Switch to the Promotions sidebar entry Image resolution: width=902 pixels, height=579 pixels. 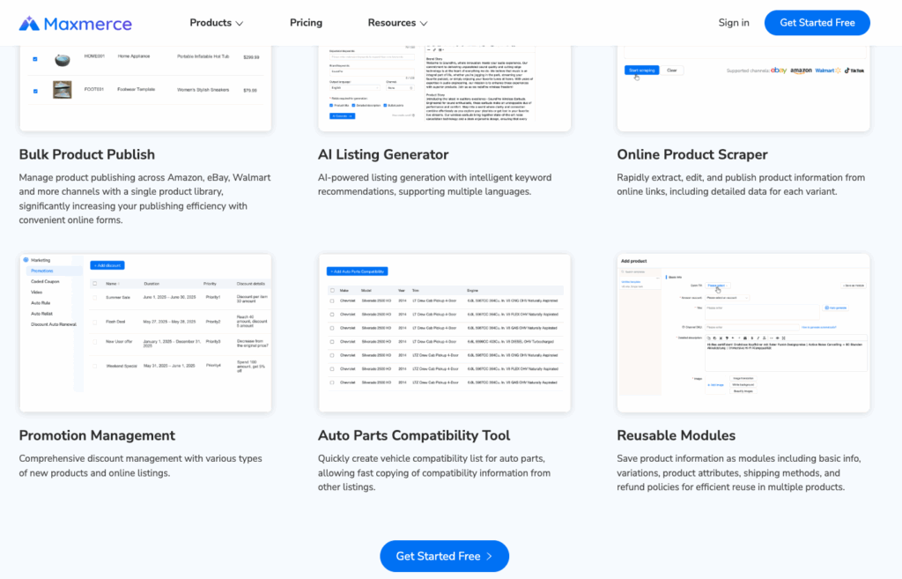click(x=44, y=271)
